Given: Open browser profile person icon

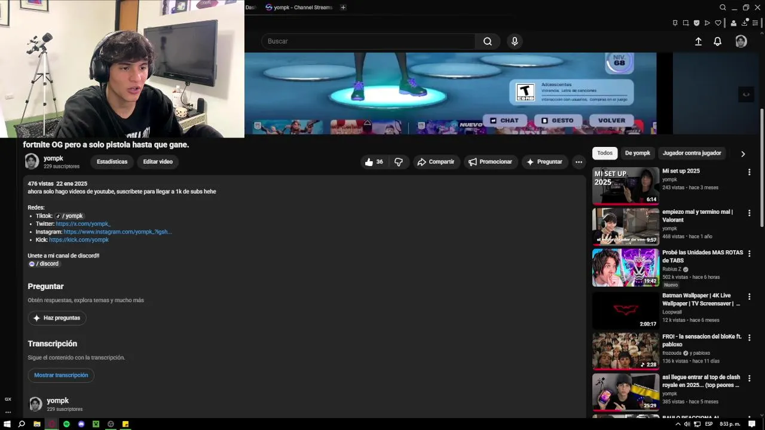Looking at the screenshot, I should click(x=733, y=23).
